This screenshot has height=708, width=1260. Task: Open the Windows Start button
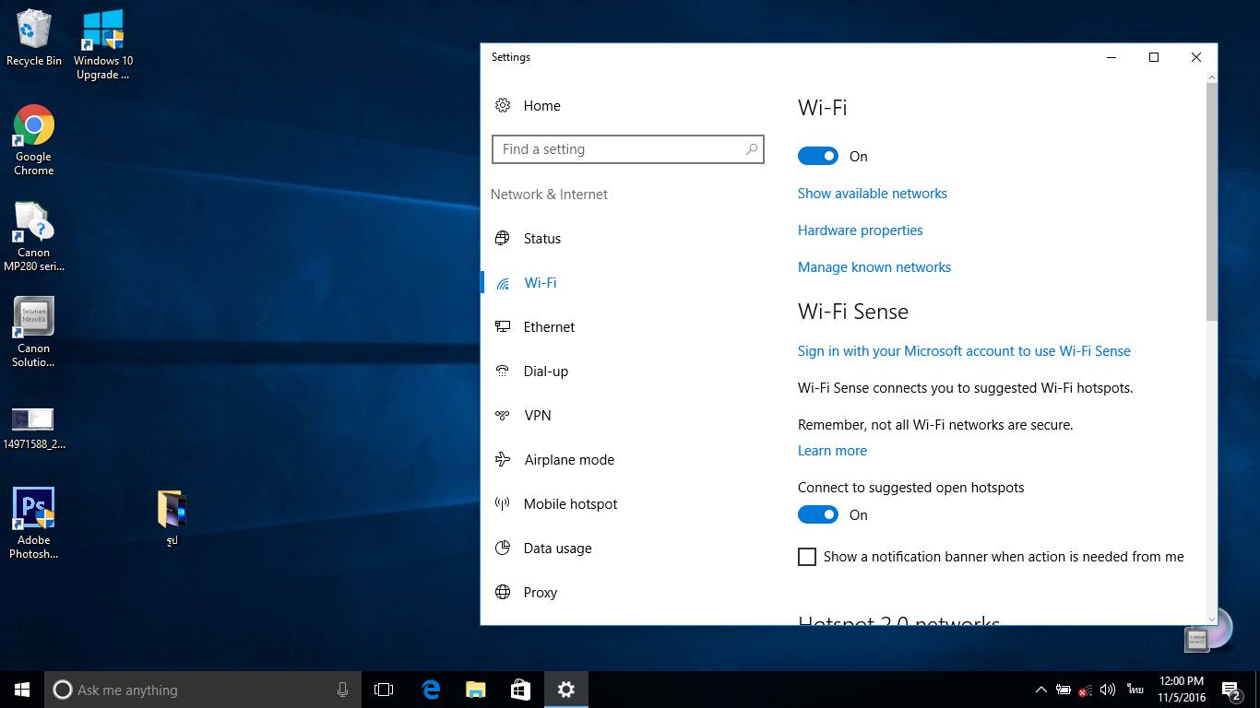[x=22, y=690]
